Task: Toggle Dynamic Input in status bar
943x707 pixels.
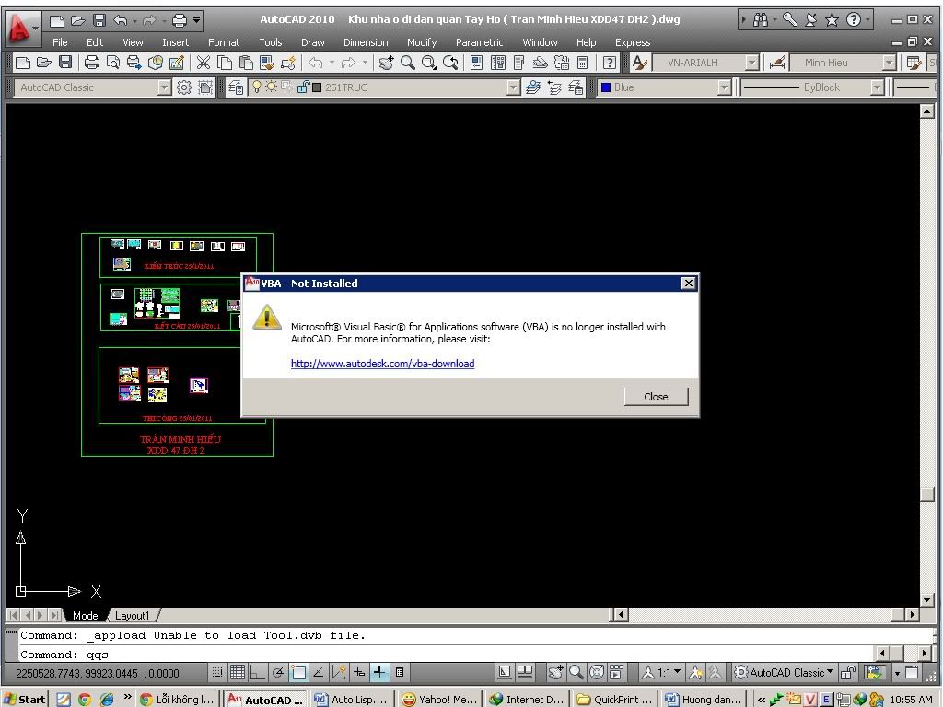Action: 359,672
